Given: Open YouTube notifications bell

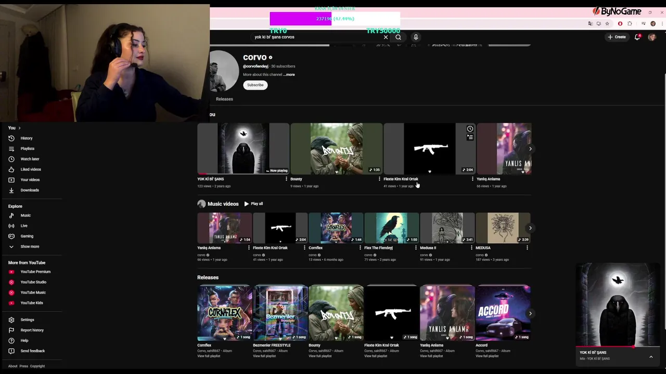Looking at the screenshot, I should [637, 37].
